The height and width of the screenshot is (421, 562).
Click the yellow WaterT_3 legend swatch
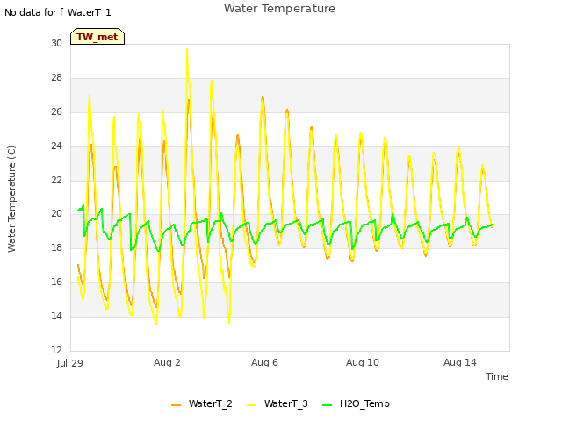252,405
